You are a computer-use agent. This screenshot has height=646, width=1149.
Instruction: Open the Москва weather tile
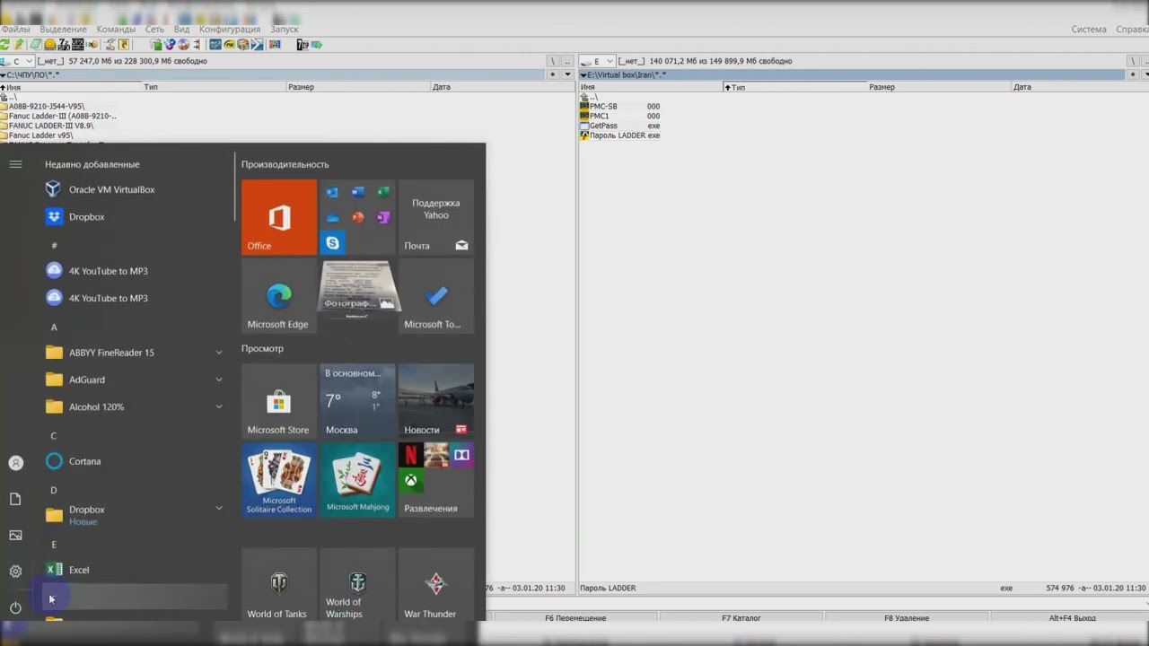(357, 401)
